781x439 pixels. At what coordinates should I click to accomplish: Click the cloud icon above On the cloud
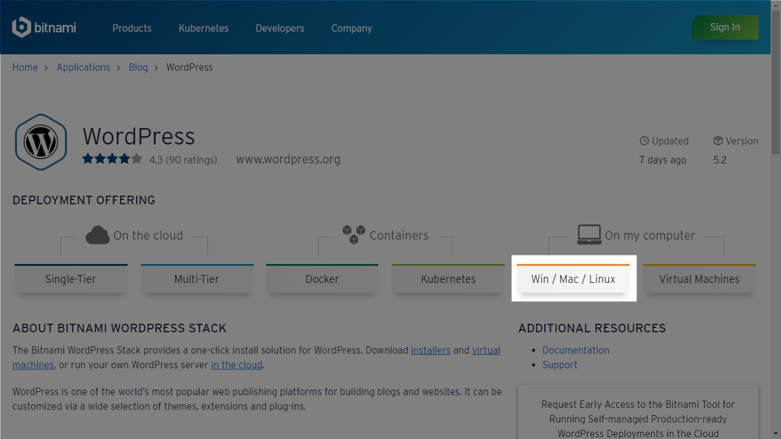pos(98,235)
